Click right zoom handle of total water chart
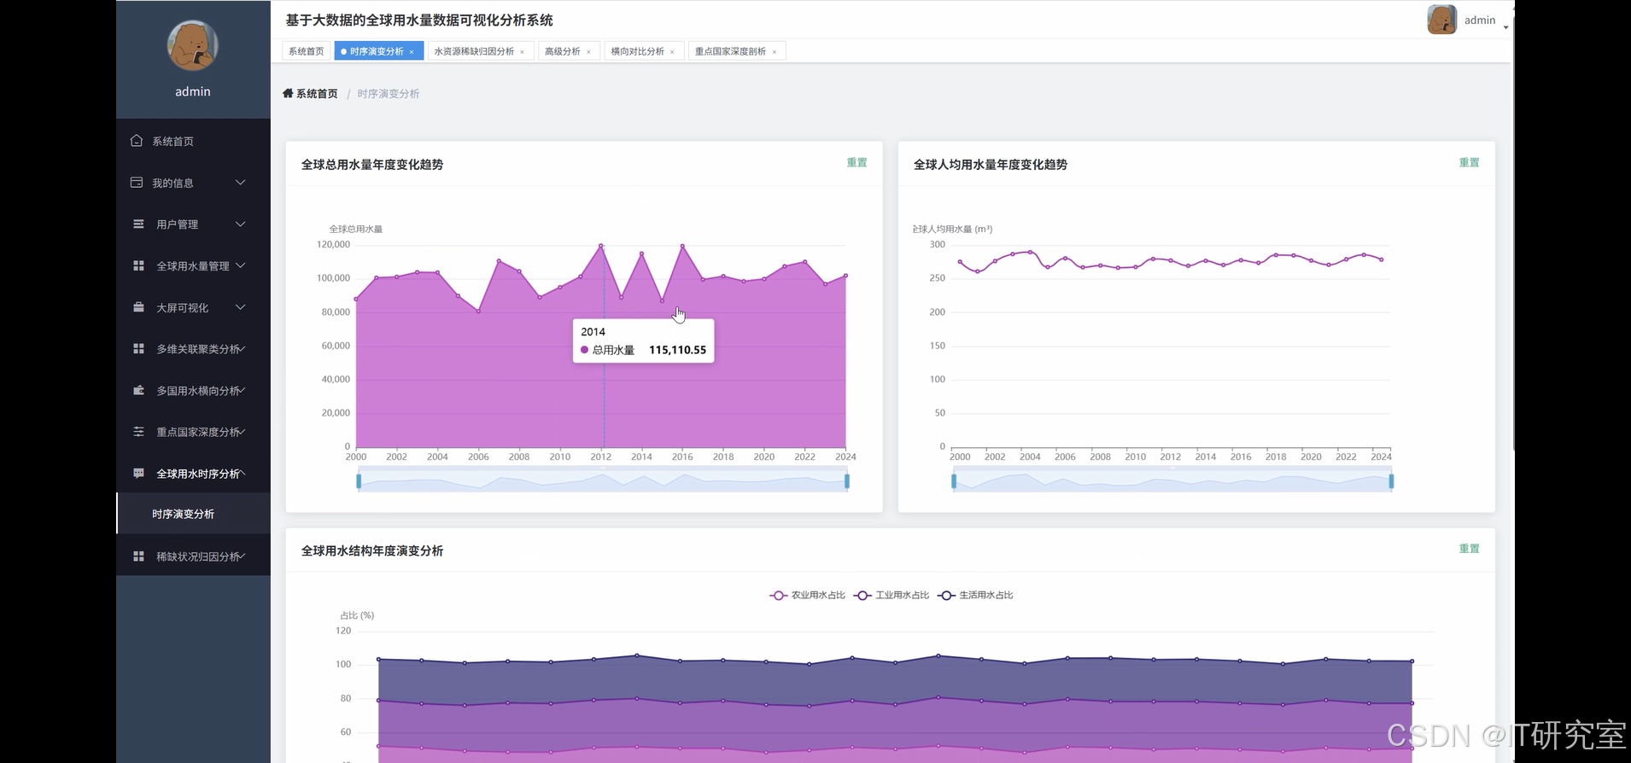 tap(847, 481)
